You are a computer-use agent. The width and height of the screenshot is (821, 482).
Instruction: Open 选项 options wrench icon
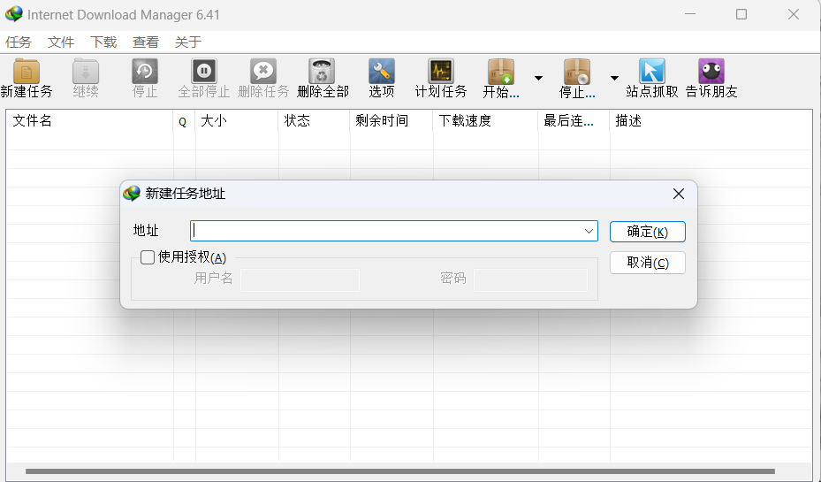coord(381,72)
